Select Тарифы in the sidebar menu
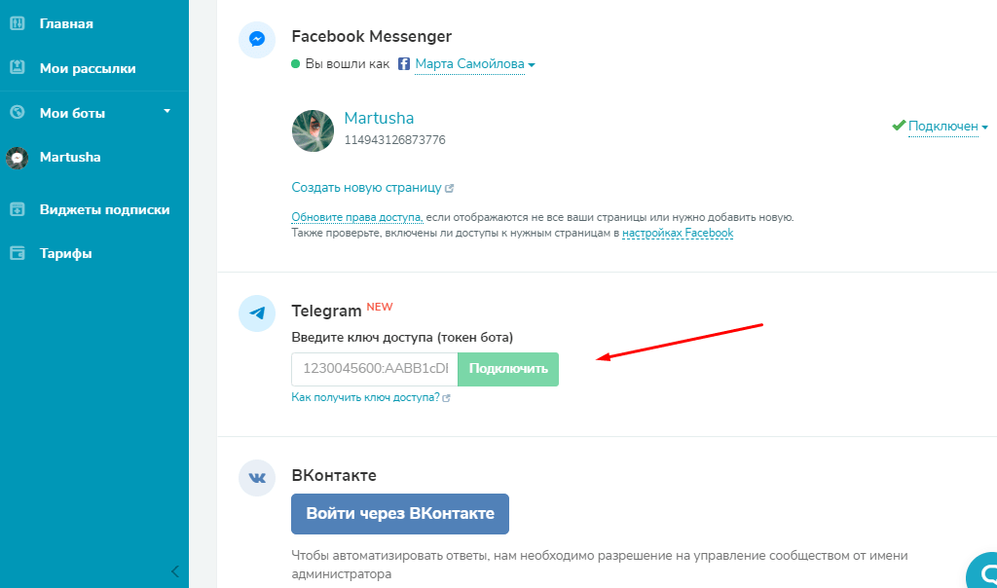Viewport: 997px width, 588px height. [64, 252]
